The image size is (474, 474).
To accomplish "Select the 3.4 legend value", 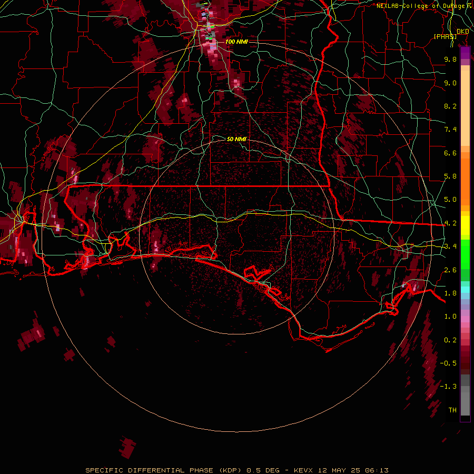I will (450, 246).
